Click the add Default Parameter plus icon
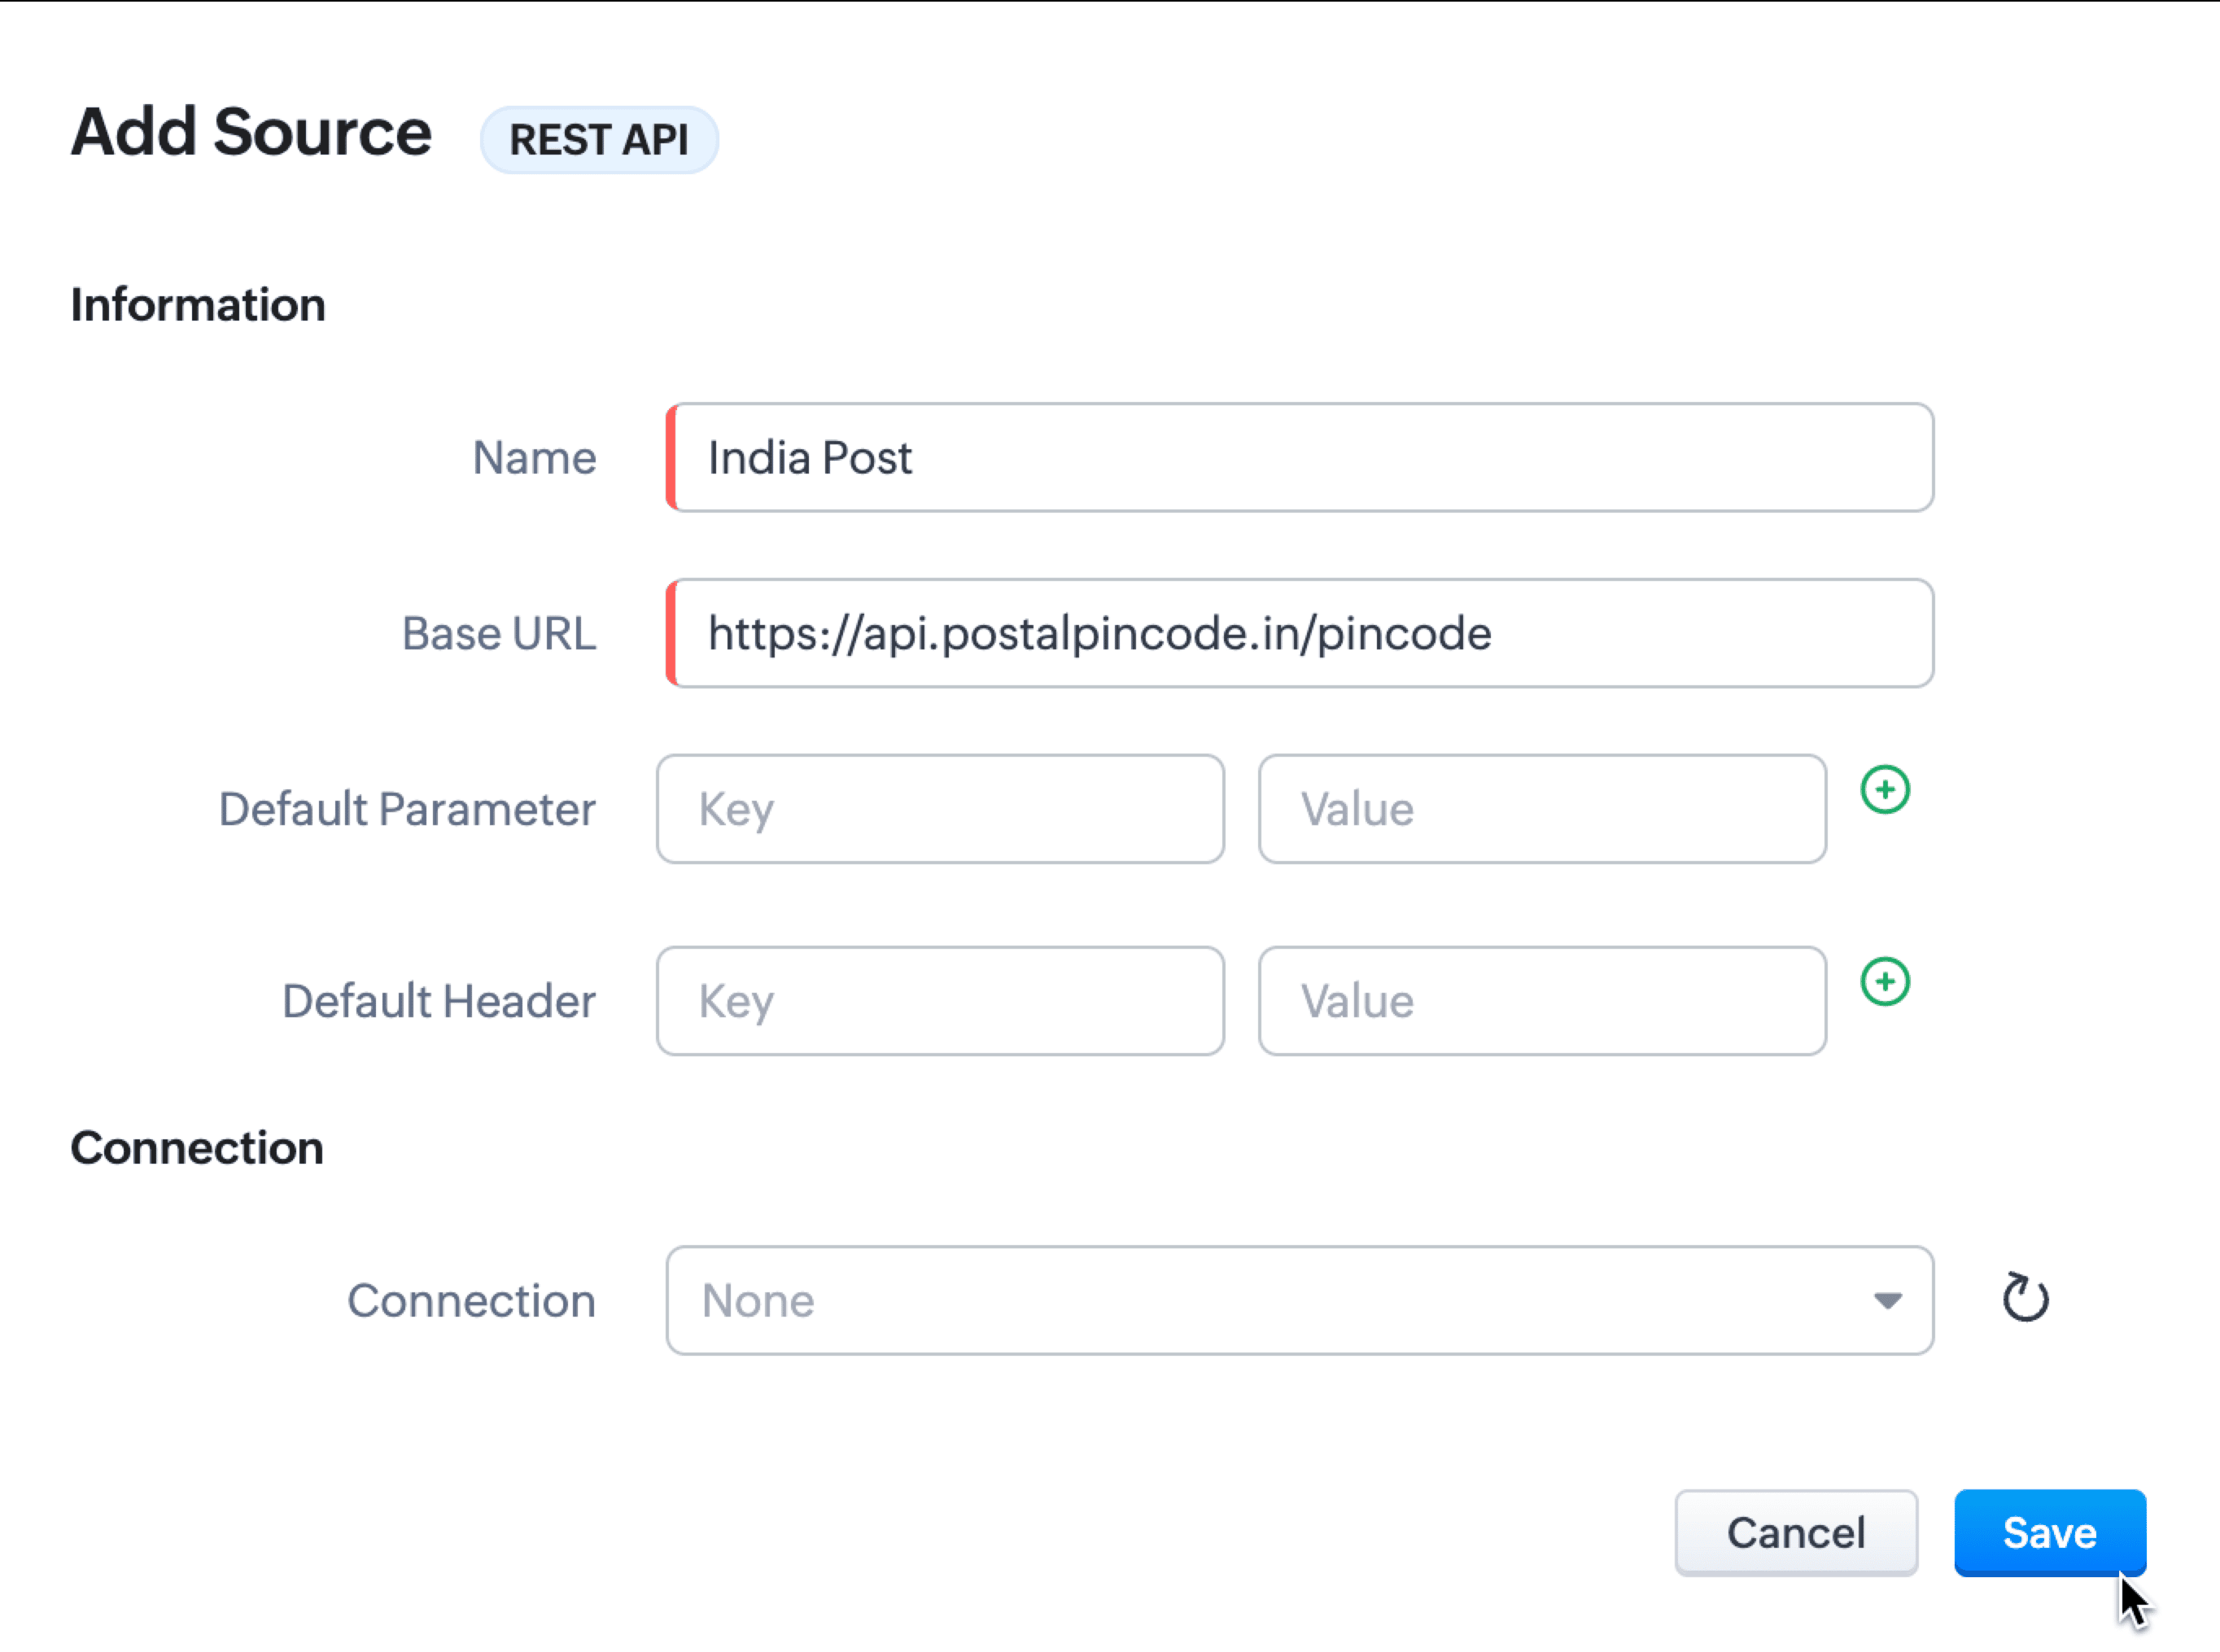The height and width of the screenshot is (1652, 2220). pos(1885,790)
